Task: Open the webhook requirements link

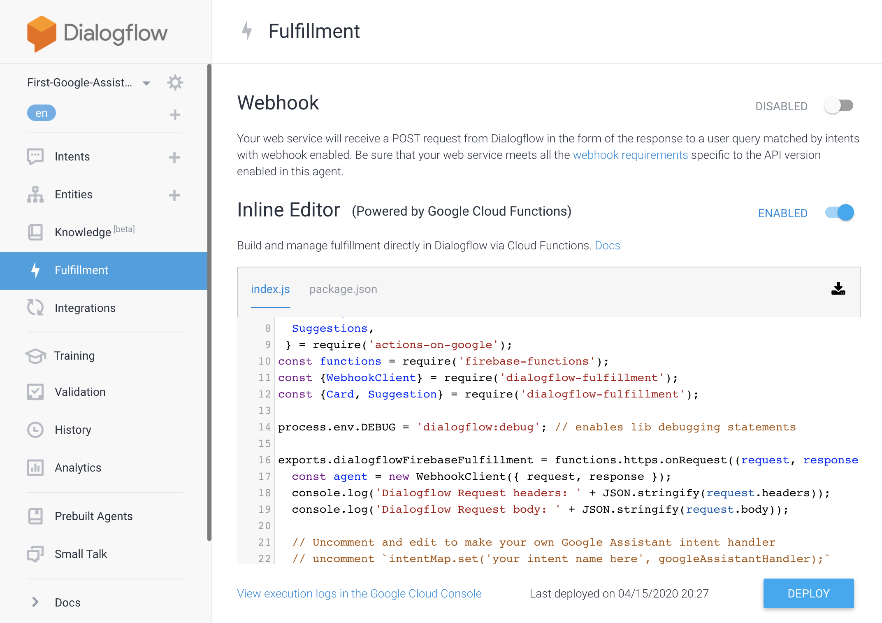Action: tap(630, 155)
